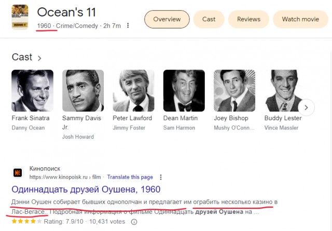Screen dimensions: 332x231
Task: Click the name Peter Lawford
Action: 132,118
